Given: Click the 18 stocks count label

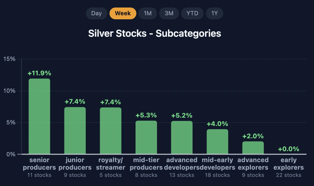Looking at the screenshot, I should [217, 175].
